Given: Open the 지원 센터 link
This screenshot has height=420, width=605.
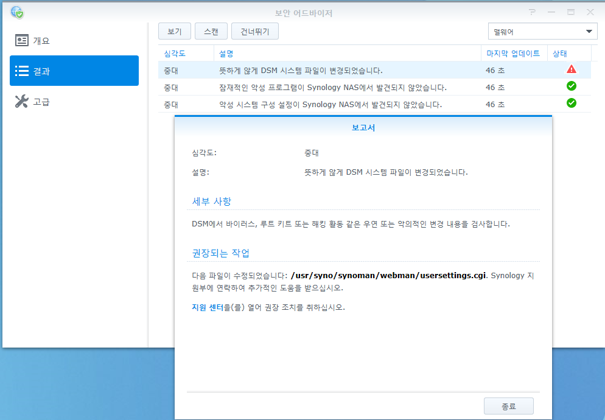Looking at the screenshot, I should 208,307.
